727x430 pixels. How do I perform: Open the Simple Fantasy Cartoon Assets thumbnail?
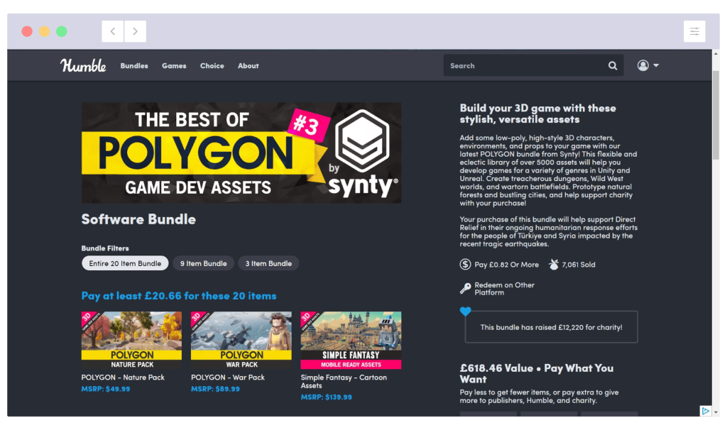tap(351, 340)
